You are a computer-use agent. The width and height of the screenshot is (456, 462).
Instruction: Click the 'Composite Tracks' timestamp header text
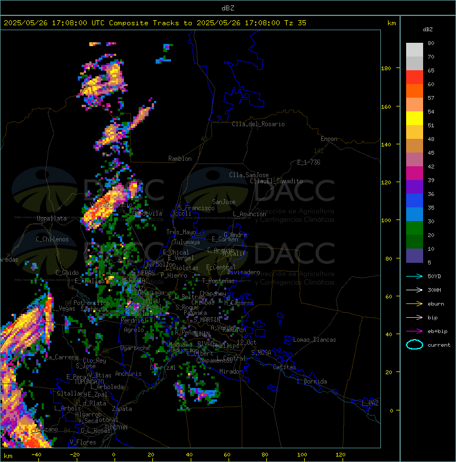click(x=155, y=23)
